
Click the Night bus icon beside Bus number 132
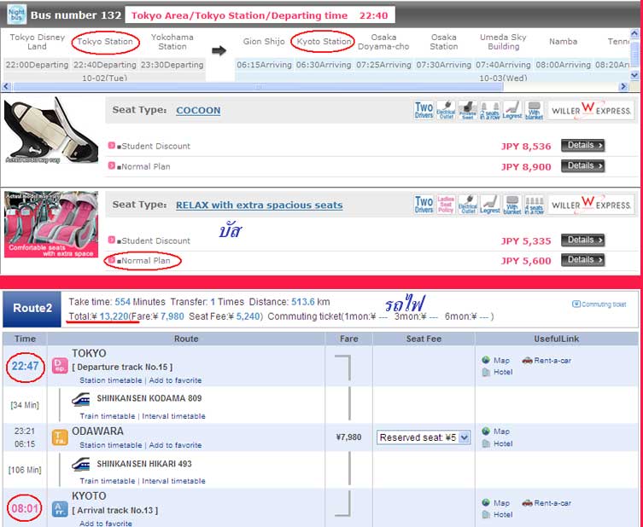16,14
